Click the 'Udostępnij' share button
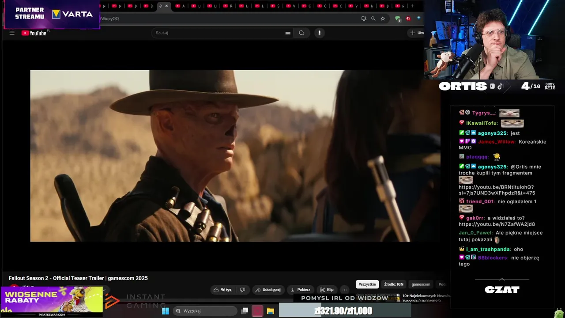Screen dimensions: 565x318 coord(268,290)
